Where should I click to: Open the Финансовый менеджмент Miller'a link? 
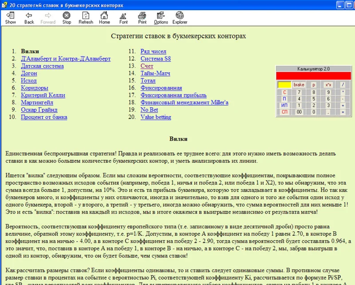(184, 102)
